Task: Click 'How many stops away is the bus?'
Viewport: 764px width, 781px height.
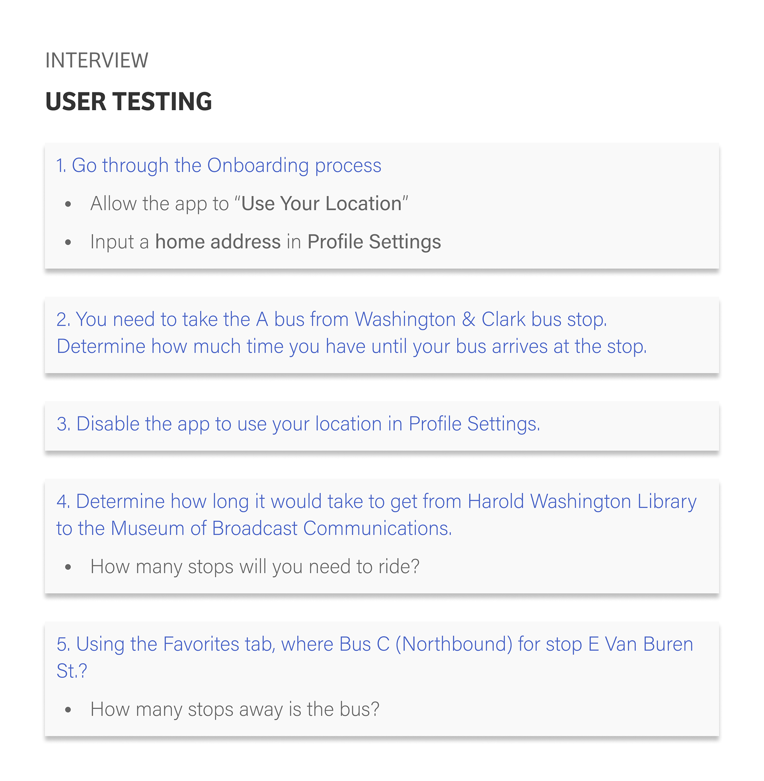Action: [235, 709]
